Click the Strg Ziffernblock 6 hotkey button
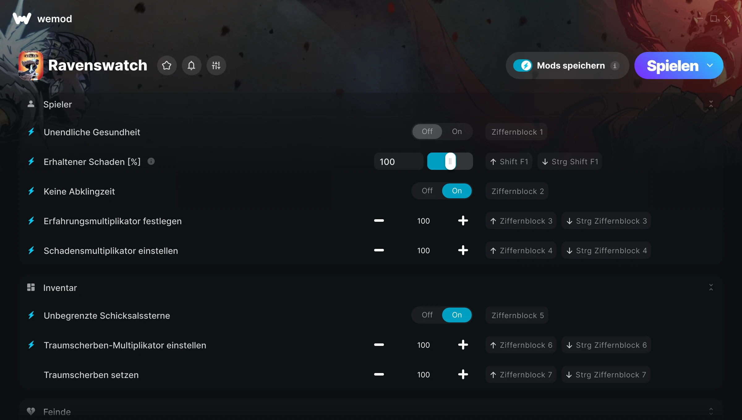The width and height of the screenshot is (742, 420). (606, 345)
